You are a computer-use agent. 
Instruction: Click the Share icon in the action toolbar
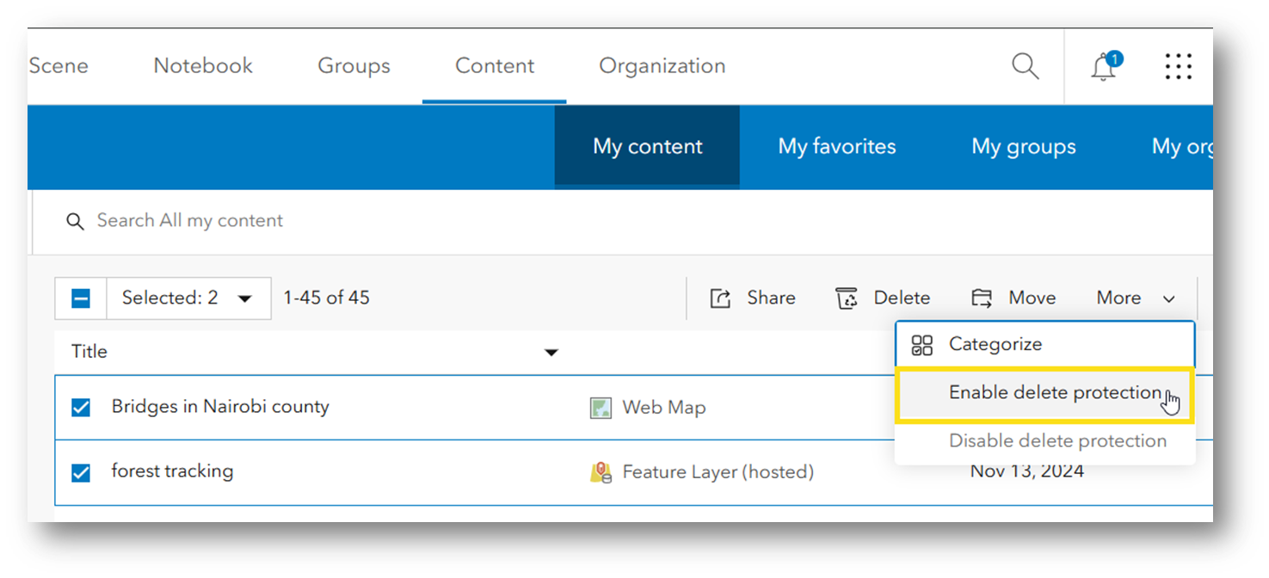tap(721, 298)
